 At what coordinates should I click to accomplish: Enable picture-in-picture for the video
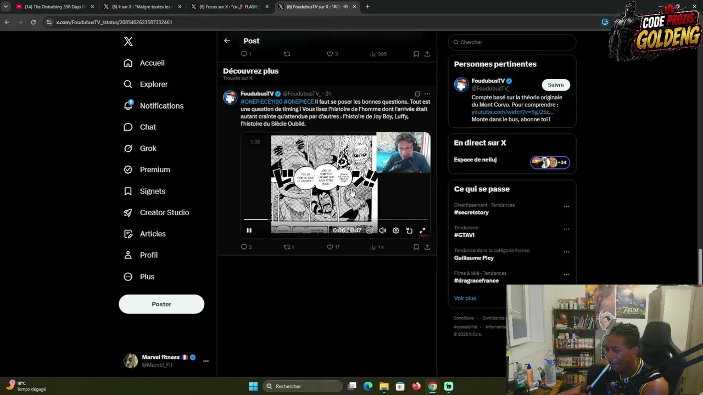tap(409, 231)
